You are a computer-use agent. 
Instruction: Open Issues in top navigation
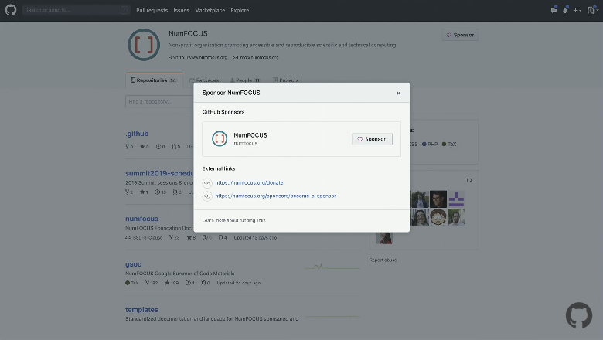coord(181,10)
